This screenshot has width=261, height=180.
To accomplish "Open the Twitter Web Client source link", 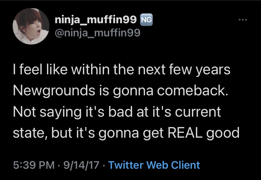I will coord(154,165).
